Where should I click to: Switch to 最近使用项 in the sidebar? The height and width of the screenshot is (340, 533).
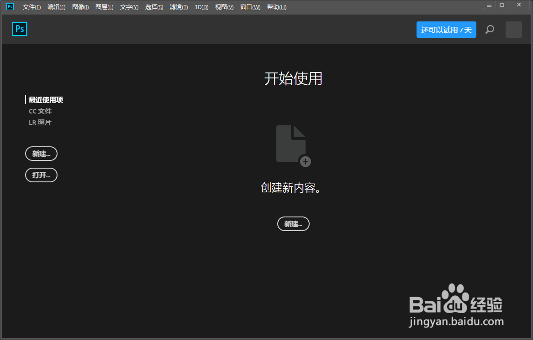pyautogui.click(x=46, y=99)
